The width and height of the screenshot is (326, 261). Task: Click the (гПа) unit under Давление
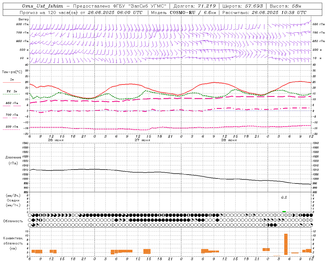point(13,163)
